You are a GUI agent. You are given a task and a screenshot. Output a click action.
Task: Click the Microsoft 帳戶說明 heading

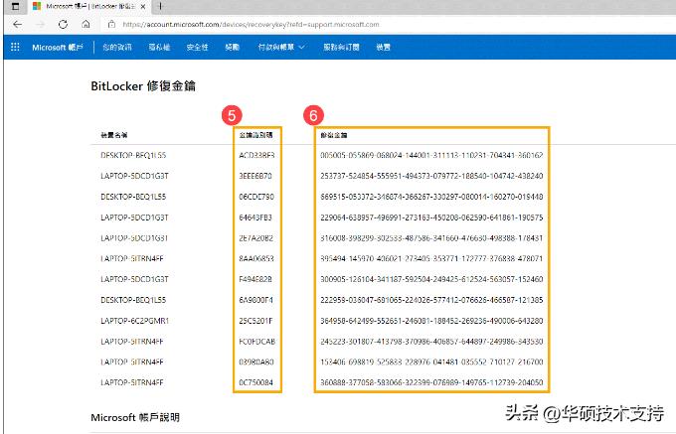tap(135, 417)
